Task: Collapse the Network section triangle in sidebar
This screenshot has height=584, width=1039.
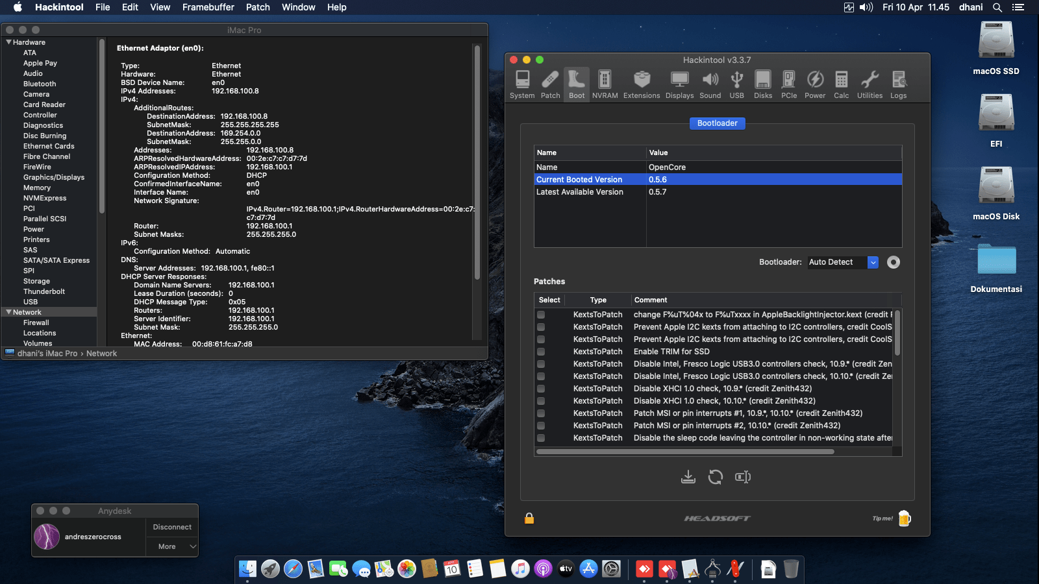Action: coord(8,312)
